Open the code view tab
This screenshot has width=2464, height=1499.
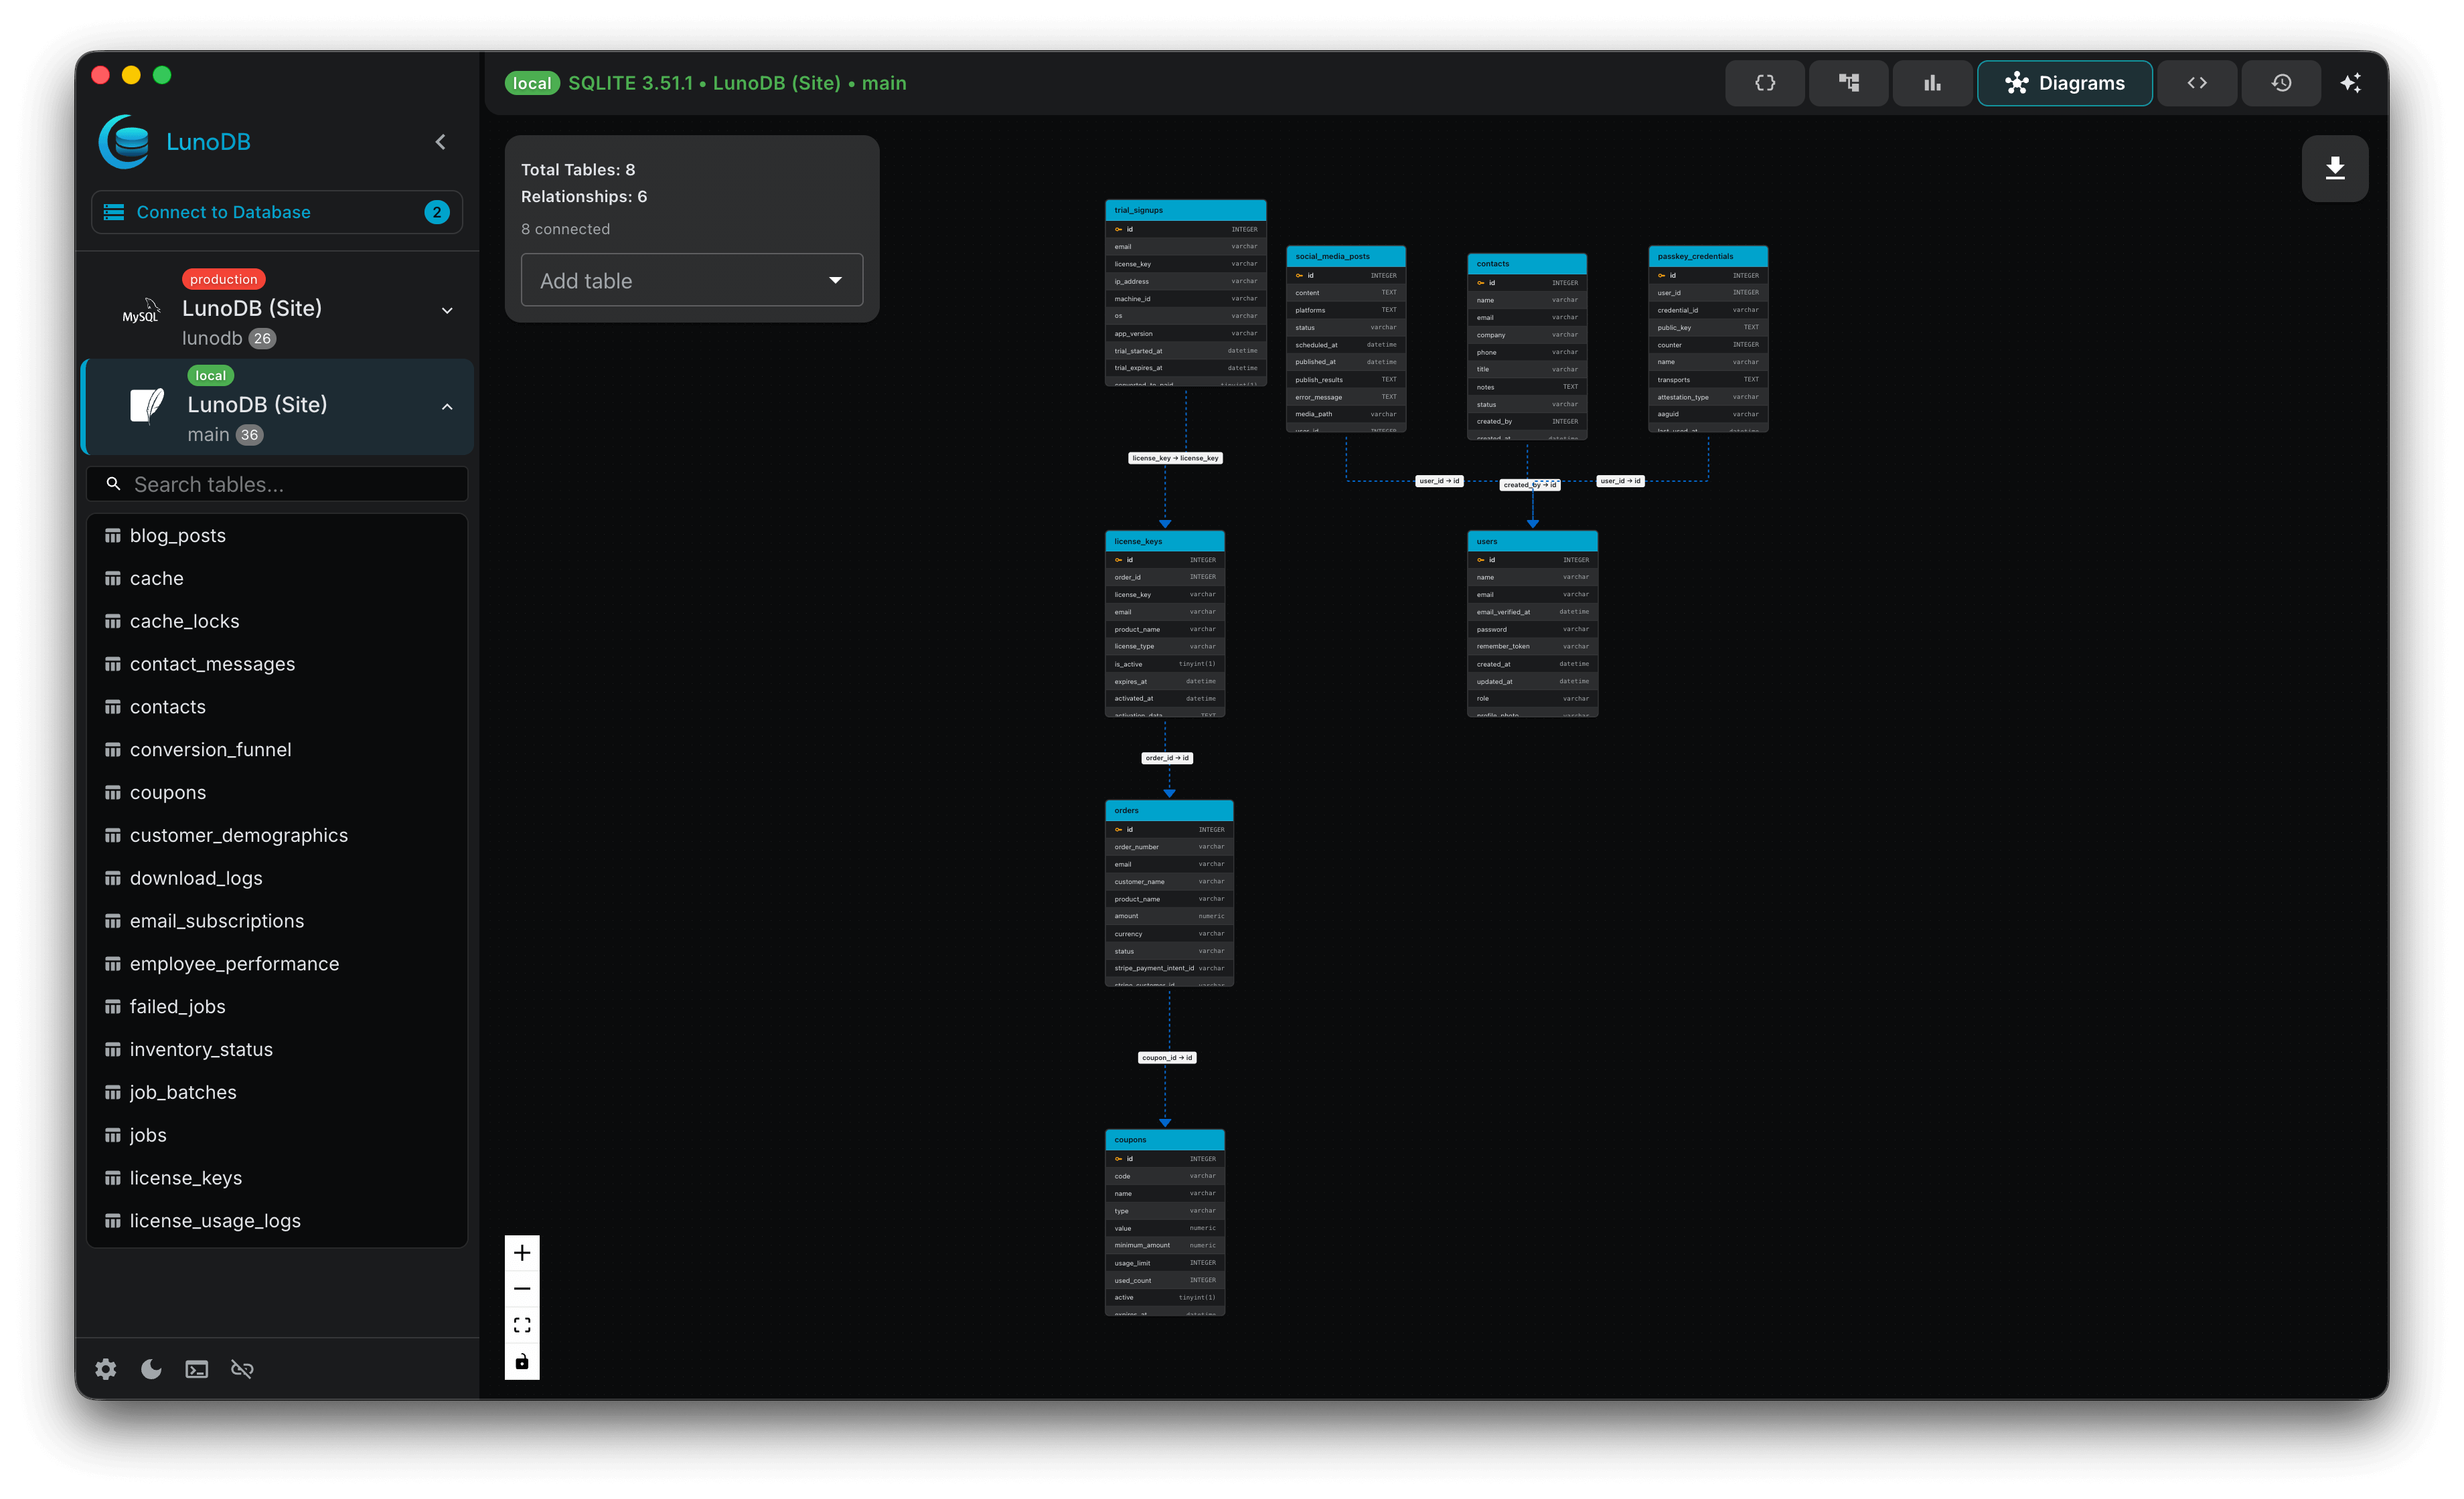(x=2196, y=83)
